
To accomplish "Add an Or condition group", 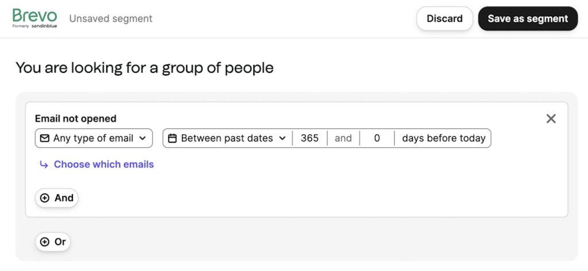I will point(53,242).
